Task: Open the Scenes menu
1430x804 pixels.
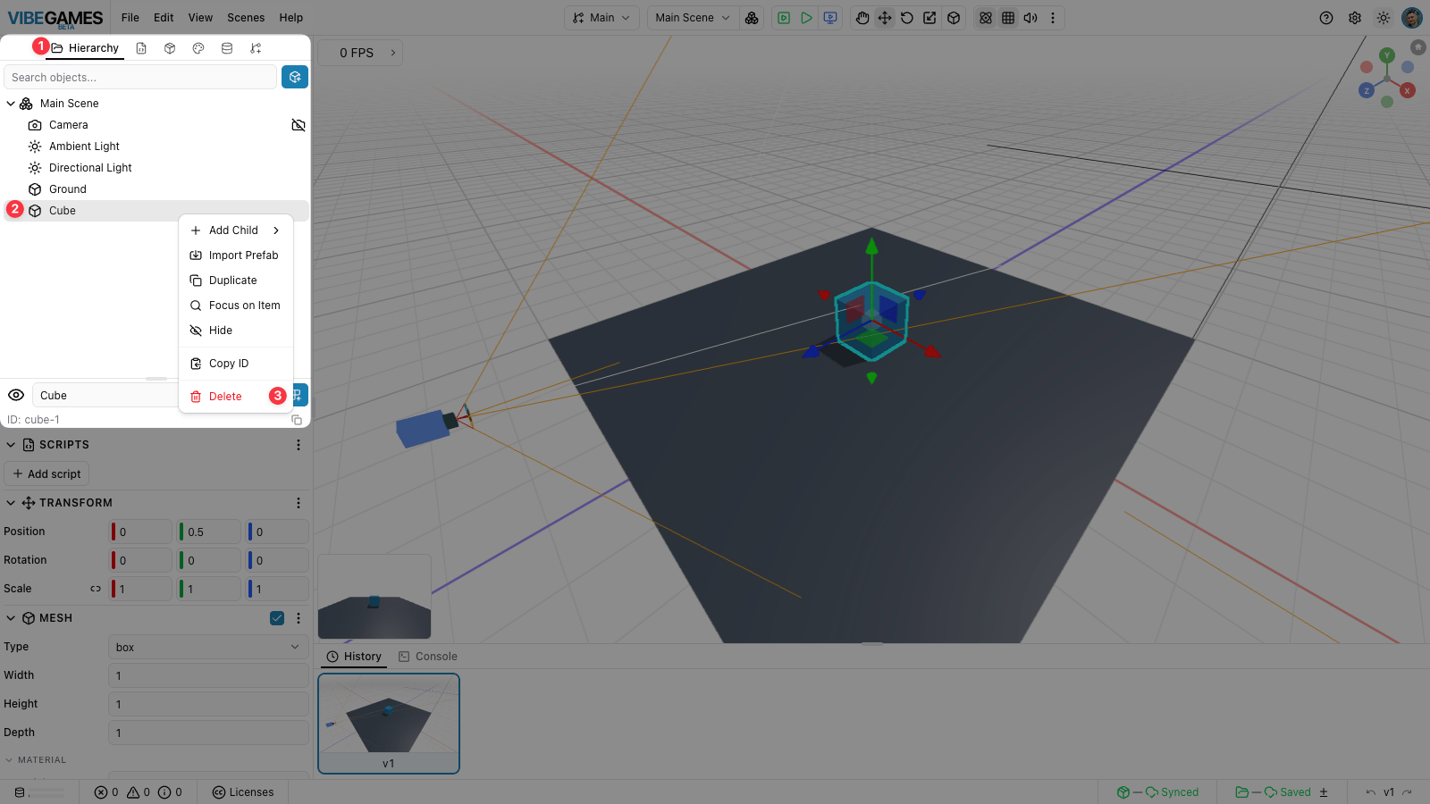Action: coord(246,18)
